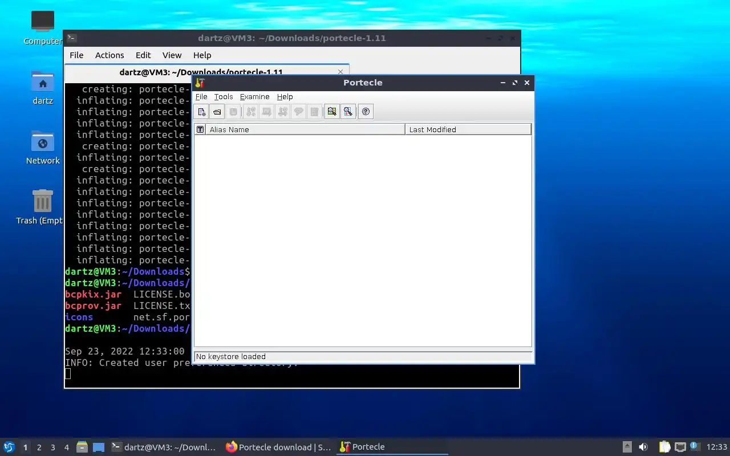Viewport: 730px width, 456px height.
Task: Open the Examine menu in Portecle
Action: pos(254,96)
